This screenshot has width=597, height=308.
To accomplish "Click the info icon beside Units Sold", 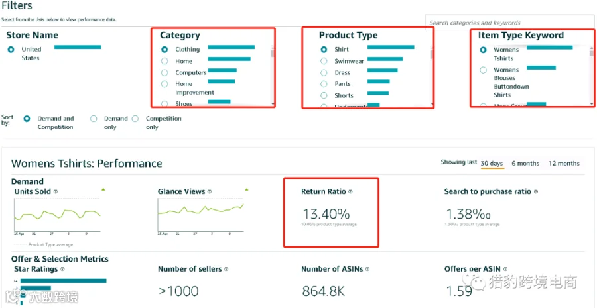I will [56, 191].
